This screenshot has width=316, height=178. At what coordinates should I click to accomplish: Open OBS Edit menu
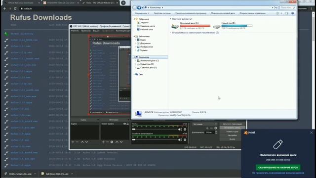(x=85, y=31)
